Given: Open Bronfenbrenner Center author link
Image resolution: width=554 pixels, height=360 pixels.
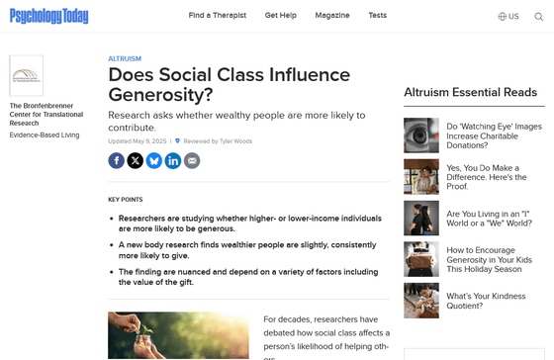Looking at the screenshot, I should click(46, 114).
